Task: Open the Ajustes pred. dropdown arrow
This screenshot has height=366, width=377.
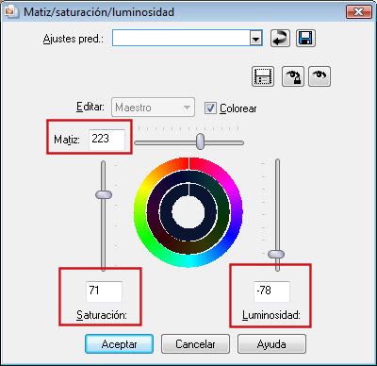Action: (x=256, y=39)
